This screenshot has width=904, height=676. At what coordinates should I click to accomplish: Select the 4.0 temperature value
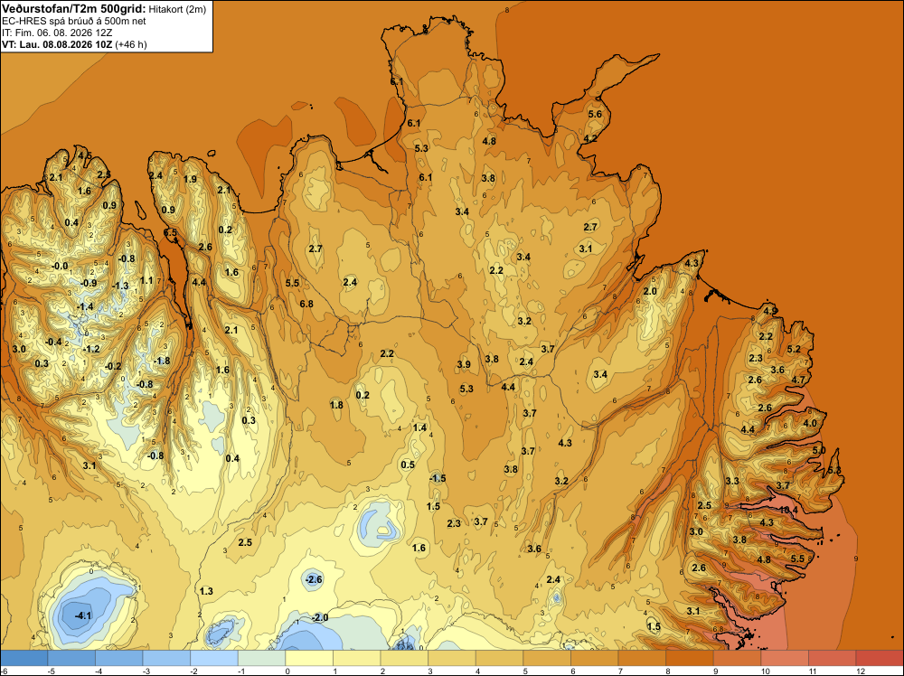point(810,423)
